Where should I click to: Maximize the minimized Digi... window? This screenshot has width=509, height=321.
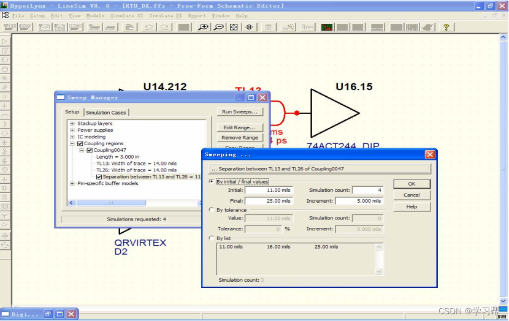click(59, 314)
